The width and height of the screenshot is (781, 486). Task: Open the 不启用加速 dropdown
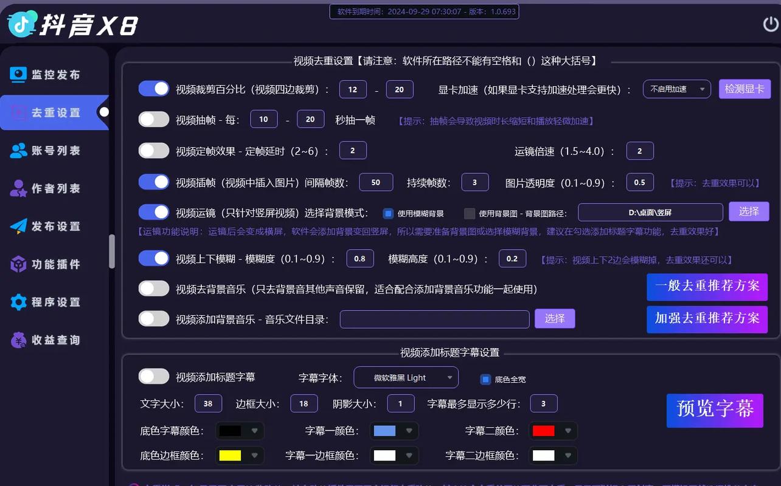(x=676, y=88)
